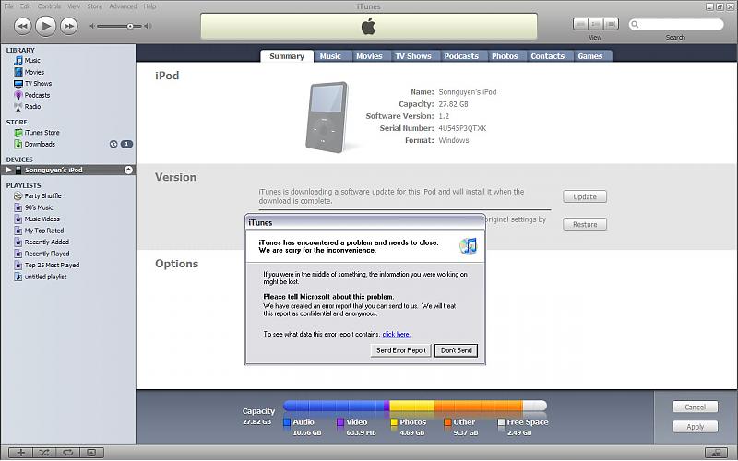Open the iTunes Store in the sidebar
The width and height of the screenshot is (738, 461).
pos(42,133)
